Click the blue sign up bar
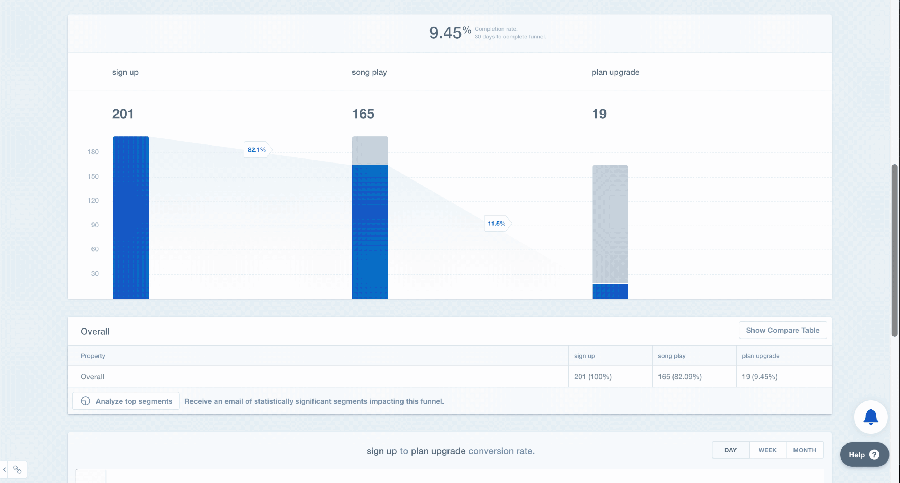The image size is (900, 483). point(131,217)
